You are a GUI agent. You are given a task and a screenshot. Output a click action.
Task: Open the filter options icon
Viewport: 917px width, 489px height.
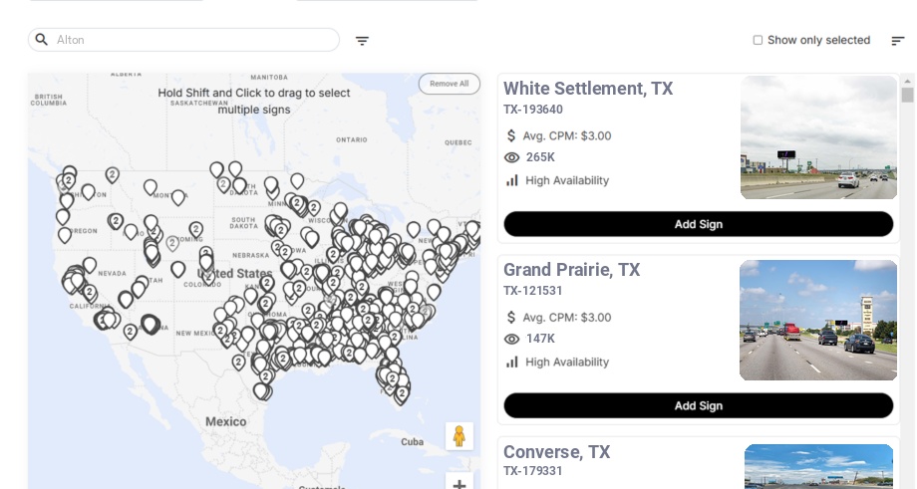pyautogui.click(x=362, y=41)
